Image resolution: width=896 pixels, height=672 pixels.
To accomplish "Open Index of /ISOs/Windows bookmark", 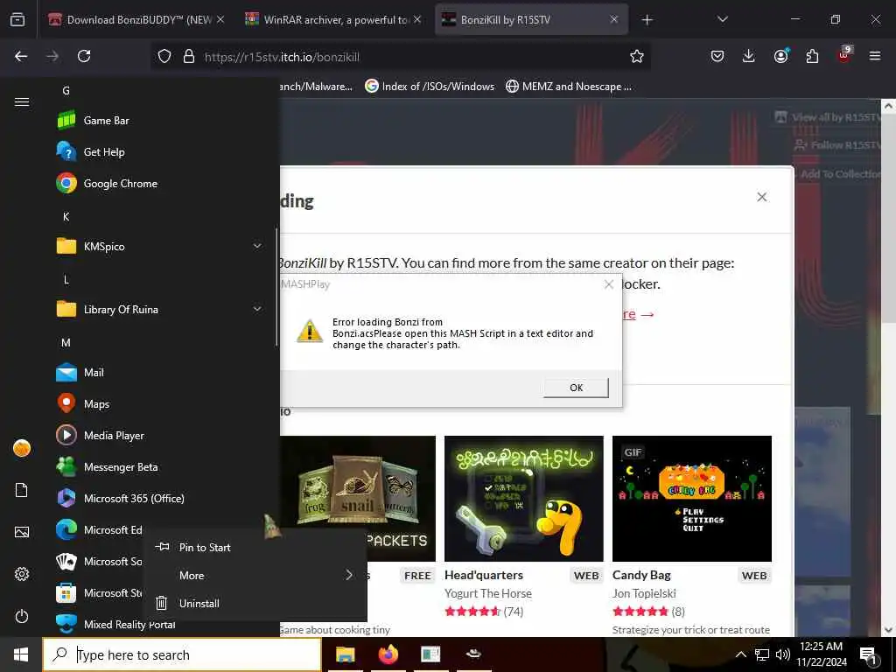I will pyautogui.click(x=430, y=87).
